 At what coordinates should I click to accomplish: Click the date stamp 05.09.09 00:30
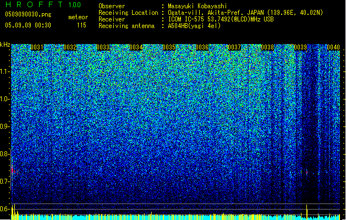(x=28, y=25)
